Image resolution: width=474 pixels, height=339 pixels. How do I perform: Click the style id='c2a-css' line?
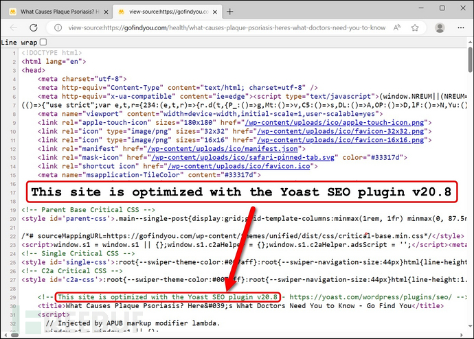tap(245, 280)
